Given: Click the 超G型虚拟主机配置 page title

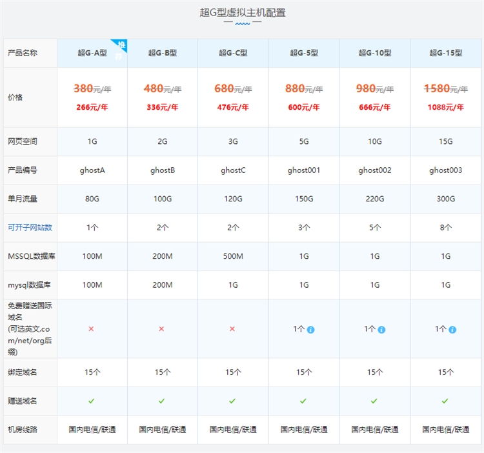Looking at the screenshot, I should [x=242, y=12].
